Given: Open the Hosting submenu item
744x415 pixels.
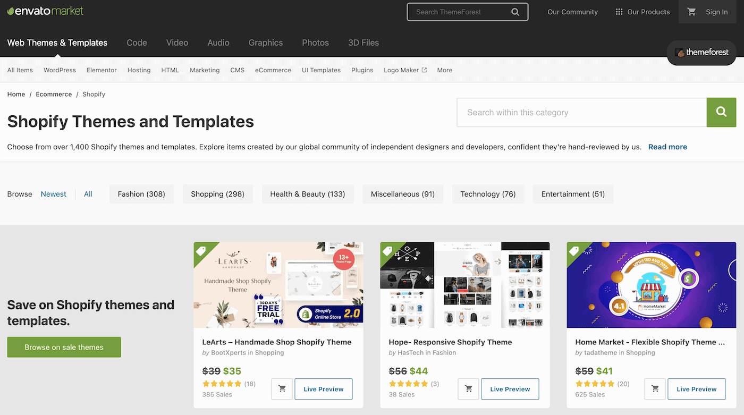Looking at the screenshot, I should pos(139,70).
